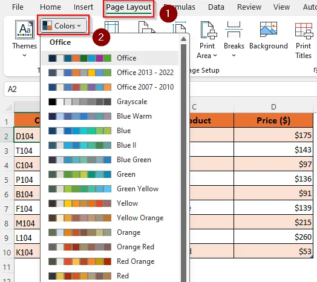Select the Orange color scheme

click(109, 232)
